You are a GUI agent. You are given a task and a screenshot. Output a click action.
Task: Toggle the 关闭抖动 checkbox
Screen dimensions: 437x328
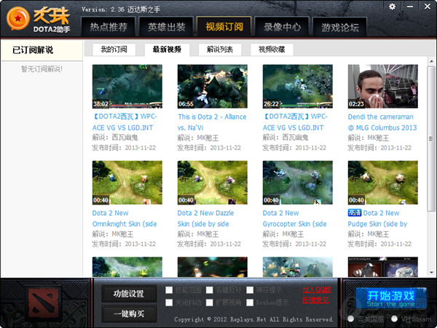click(x=169, y=302)
